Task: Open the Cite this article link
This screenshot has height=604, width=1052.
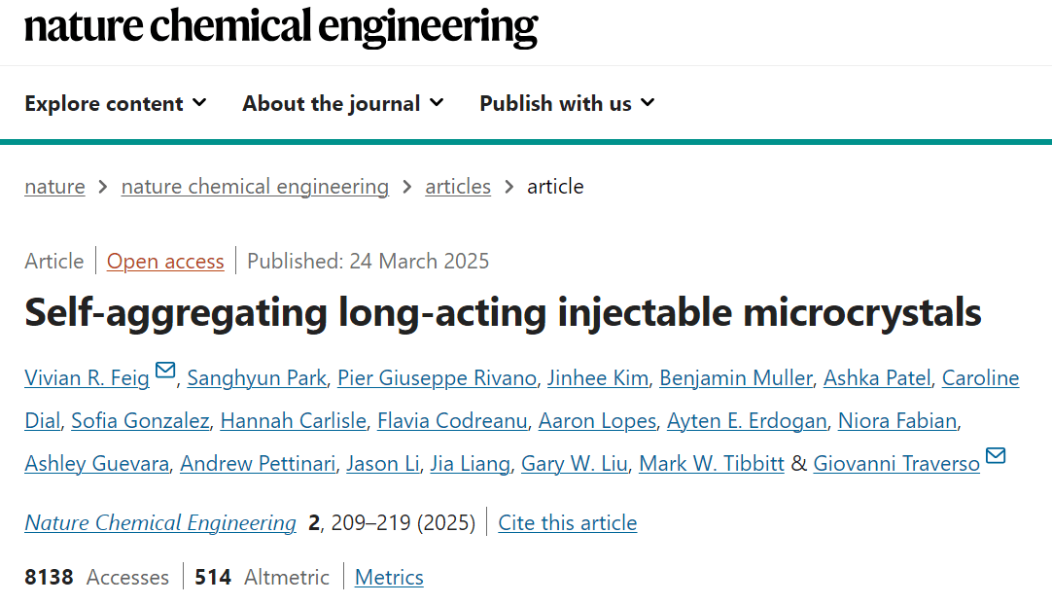Action: (568, 523)
